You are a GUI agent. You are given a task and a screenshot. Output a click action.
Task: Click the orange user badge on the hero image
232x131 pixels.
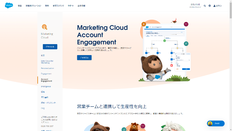click(x=144, y=24)
